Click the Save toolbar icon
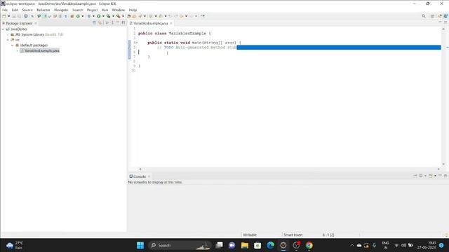The width and height of the screenshot is (449, 252). tap(14, 16)
